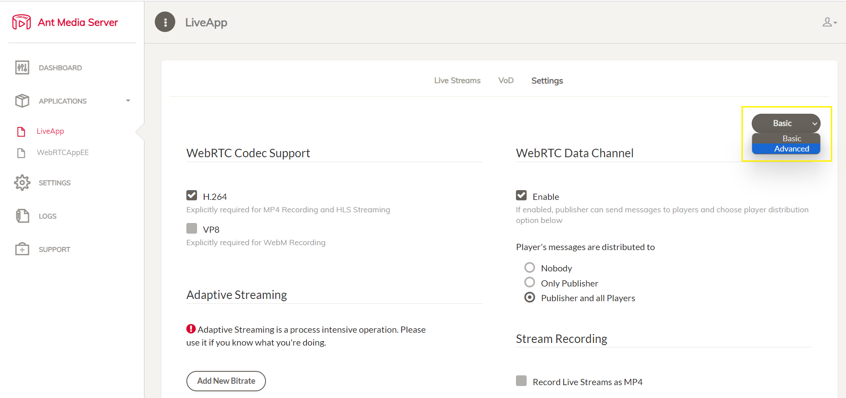The width and height of the screenshot is (846, 398).
Task: Click 'Explicitly required for WebM Recording' text
Action: coord(256,243)
